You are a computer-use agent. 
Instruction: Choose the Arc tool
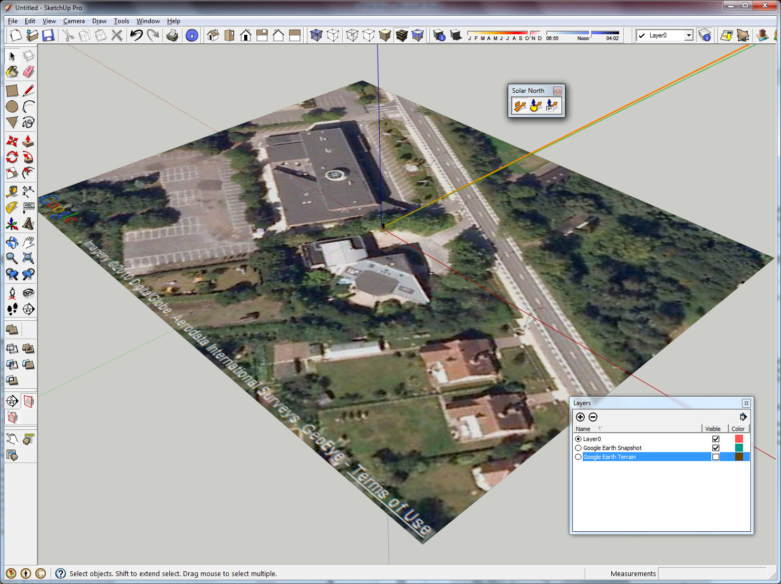pos(28,107)
